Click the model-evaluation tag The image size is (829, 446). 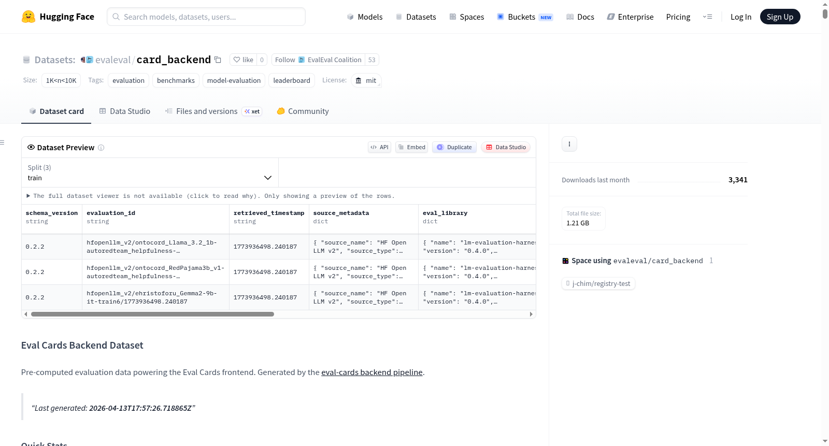[234, 80]
